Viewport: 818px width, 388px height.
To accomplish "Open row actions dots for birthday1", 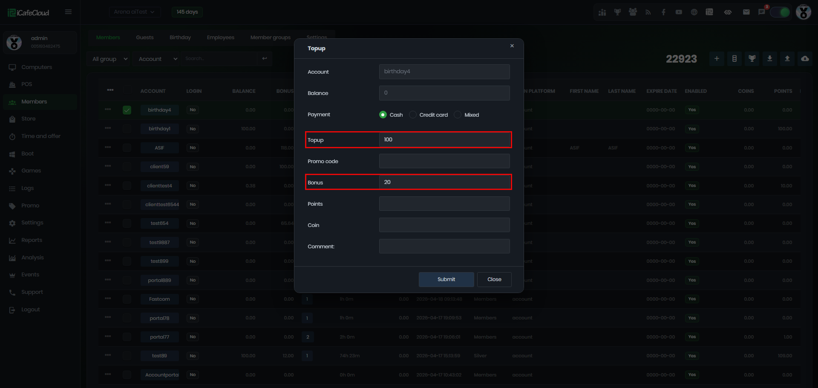I will pyautogui.click(x=108, y=128).
